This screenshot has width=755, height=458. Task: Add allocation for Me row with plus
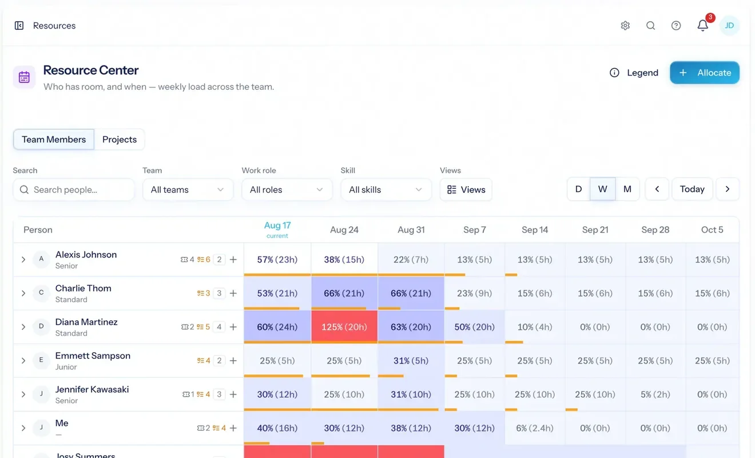coord(233,428)
